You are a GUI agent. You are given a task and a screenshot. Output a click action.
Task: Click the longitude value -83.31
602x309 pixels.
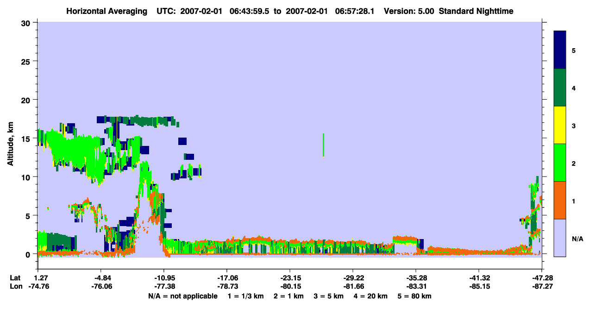416,287
